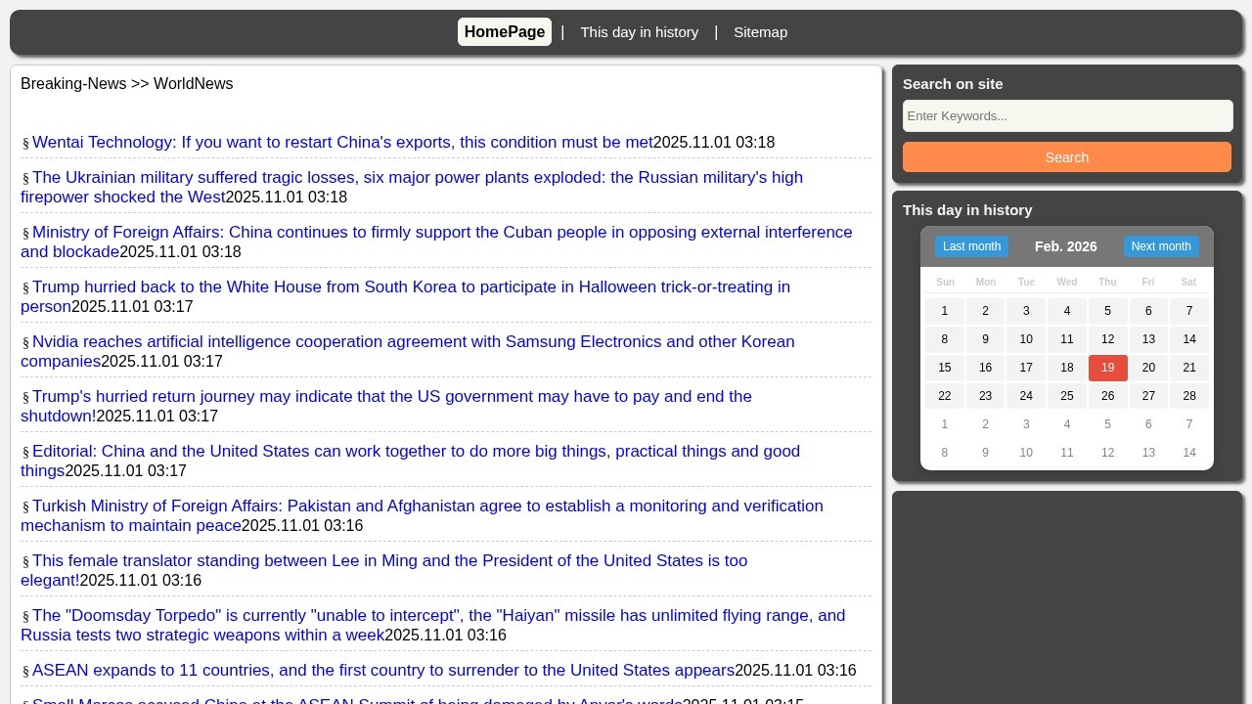This screenshot has width=1252, height=704.
Task: Click the Enter Keywords search field
Action: (x=1067, y=116)
